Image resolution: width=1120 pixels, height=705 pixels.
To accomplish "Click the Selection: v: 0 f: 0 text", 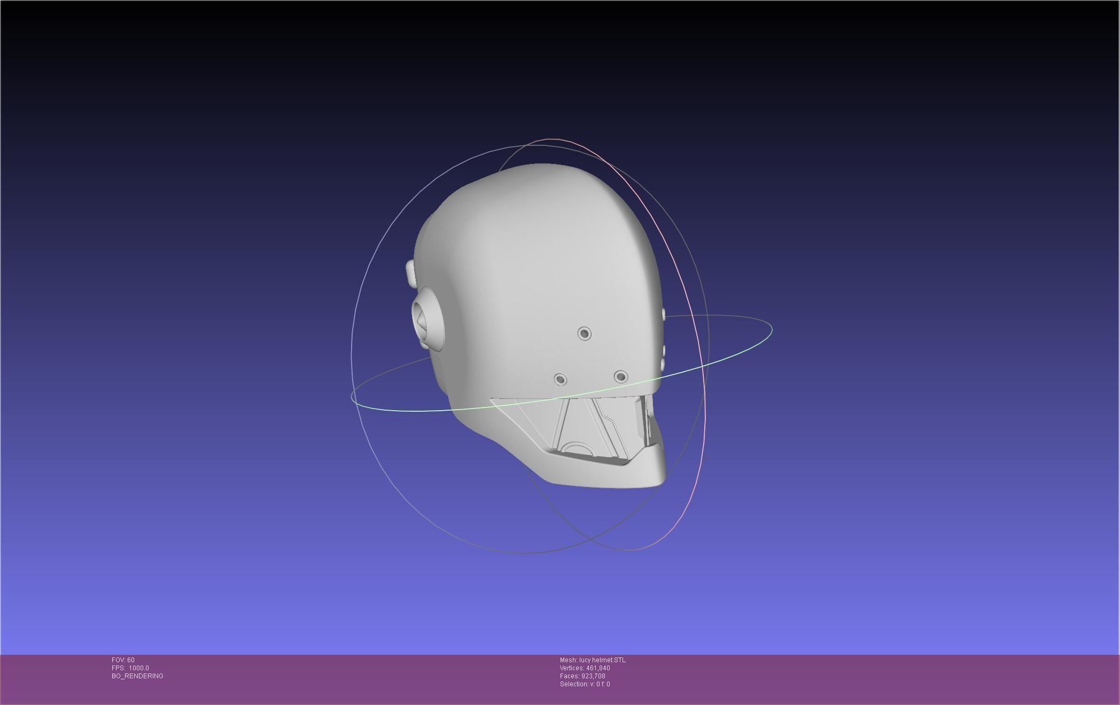I will click(x=585, y=684).
